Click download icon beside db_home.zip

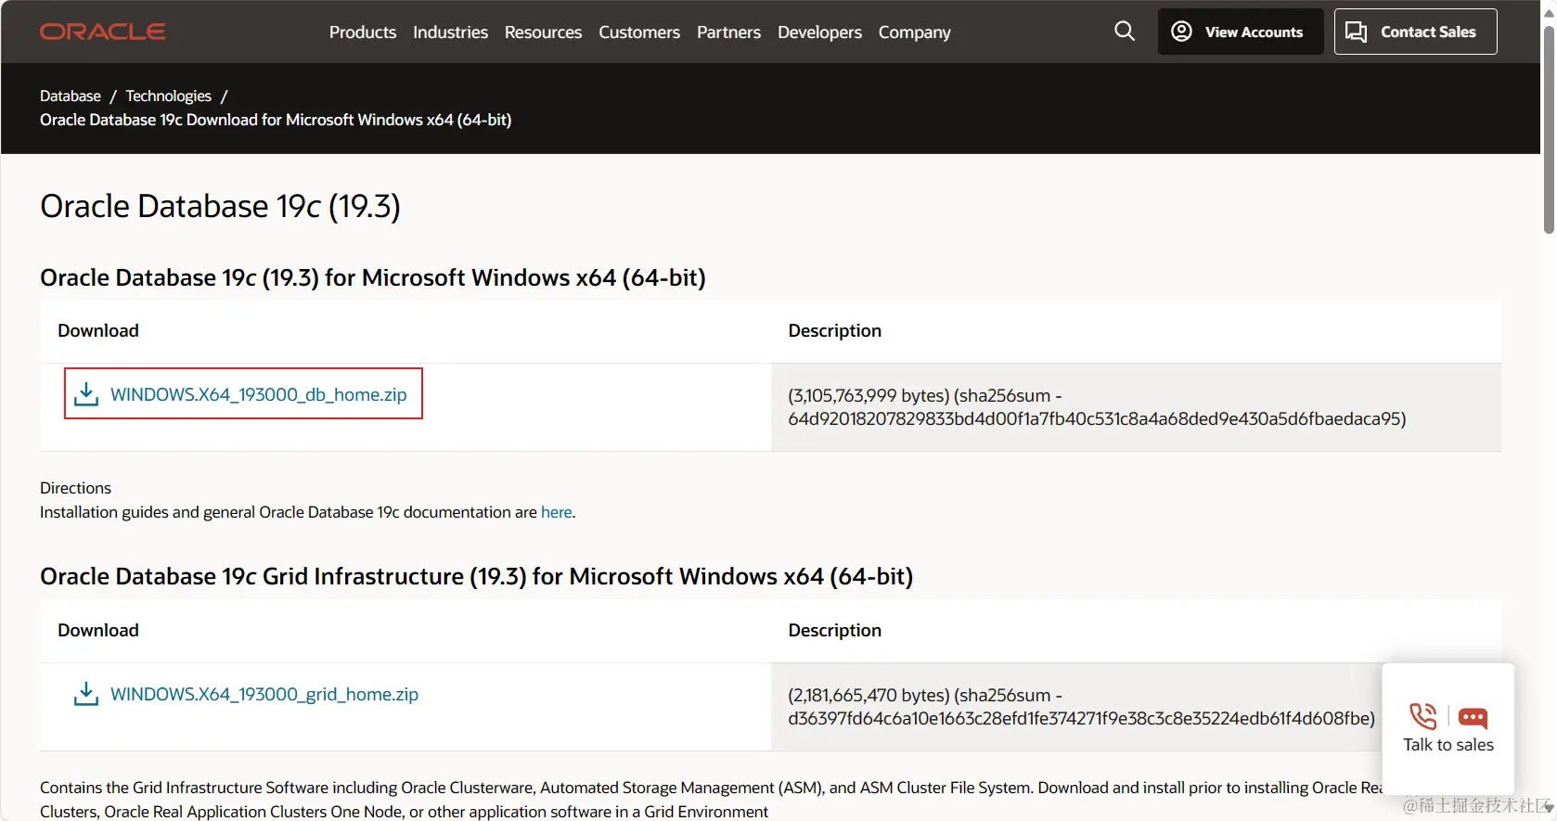click(86, 394)
